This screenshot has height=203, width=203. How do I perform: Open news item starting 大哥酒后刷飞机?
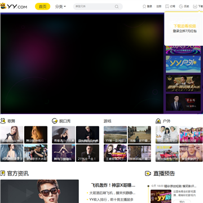coord(112,193)
